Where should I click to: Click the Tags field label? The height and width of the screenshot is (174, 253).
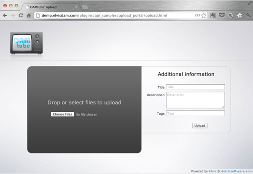161,114
